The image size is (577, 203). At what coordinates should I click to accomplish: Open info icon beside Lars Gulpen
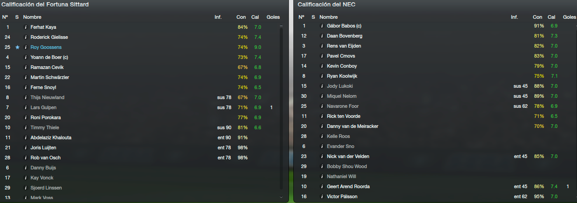(26, 107)
